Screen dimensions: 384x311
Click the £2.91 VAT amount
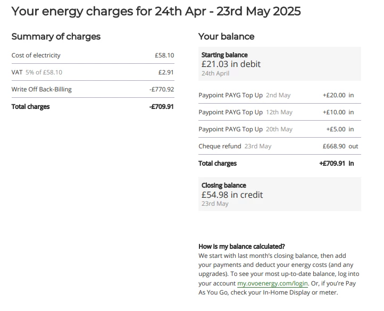tap(166, 72)
